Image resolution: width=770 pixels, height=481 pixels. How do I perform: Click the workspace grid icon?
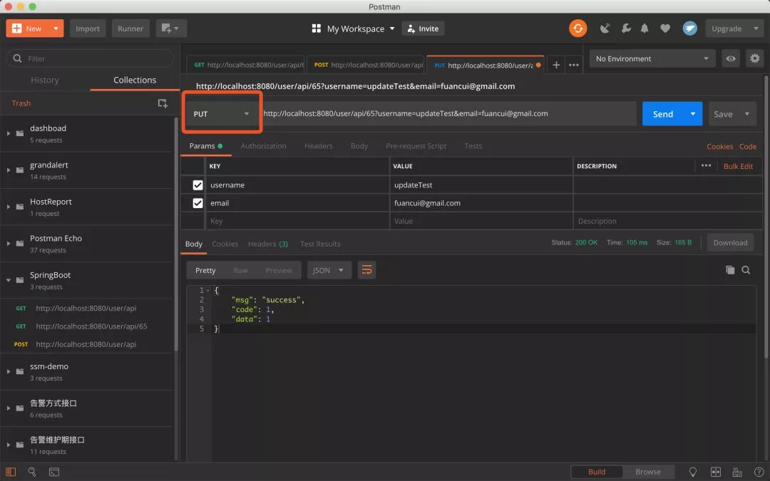point(317,29)
